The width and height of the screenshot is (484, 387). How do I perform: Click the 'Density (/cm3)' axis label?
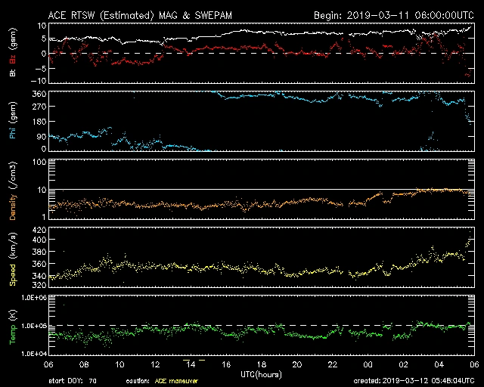tap(13, 190)
